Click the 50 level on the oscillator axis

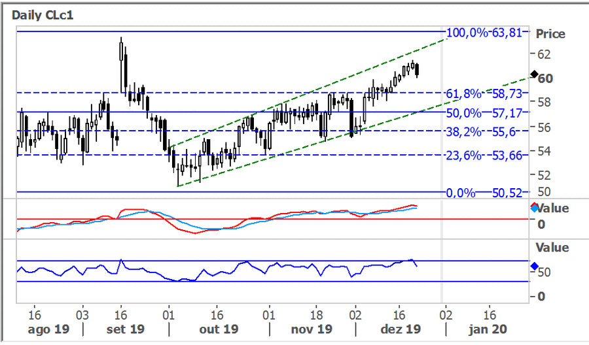tap(544, 272)
